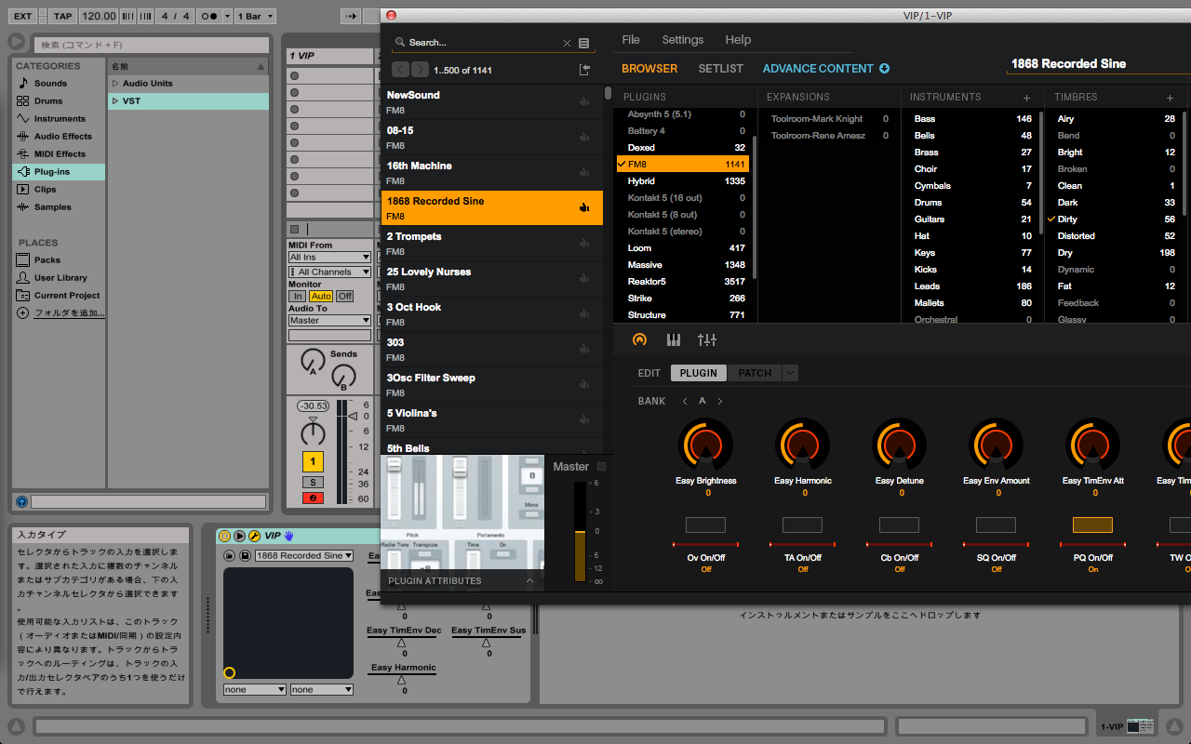The image size is (1191, 744).
Task: Switch to the PATCH edit tab
Action: (x=755, y=373)
